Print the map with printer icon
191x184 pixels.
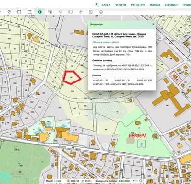click(101, 12)
